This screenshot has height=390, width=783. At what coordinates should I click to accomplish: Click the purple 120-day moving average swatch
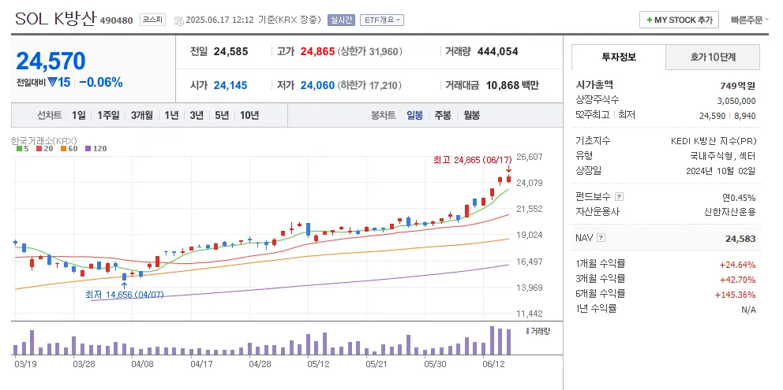click(88, 148)
